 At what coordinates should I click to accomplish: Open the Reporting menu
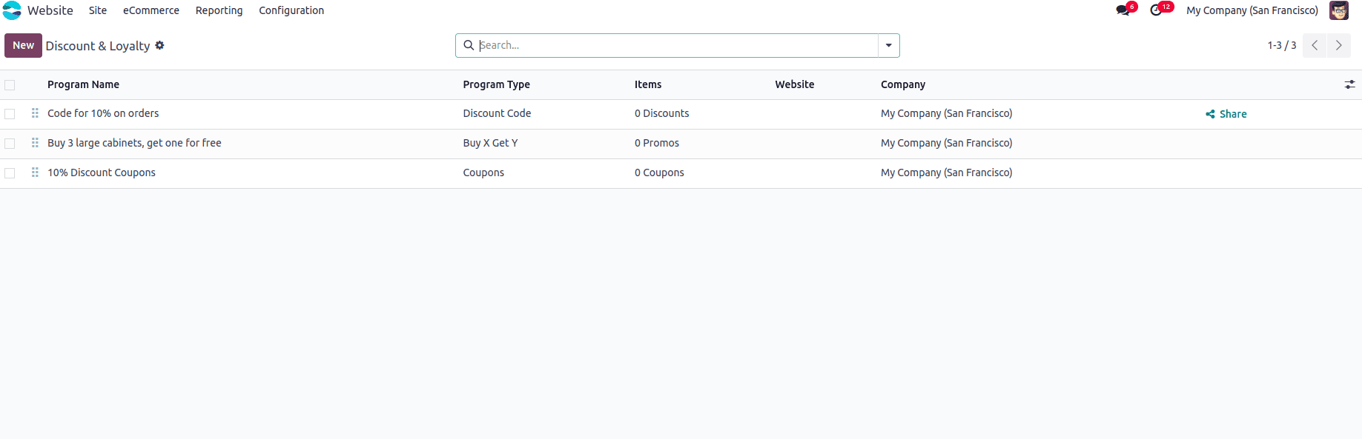(219, 10)
